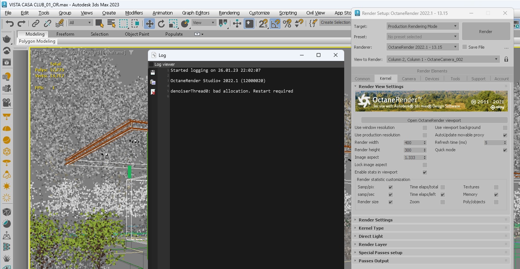Toggle the Spinner Snap icon
The height and width of the screenshot is (269, 520).
pos(299,23)
